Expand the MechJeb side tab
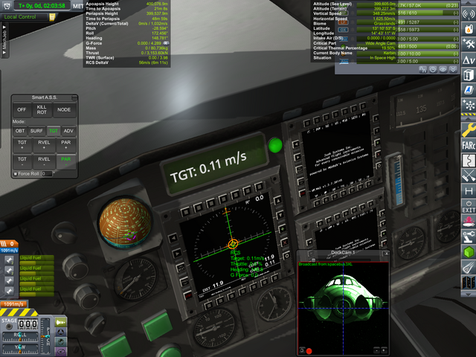 (x=4, y=43)
